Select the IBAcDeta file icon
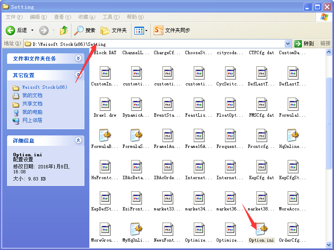 (137, 167)
